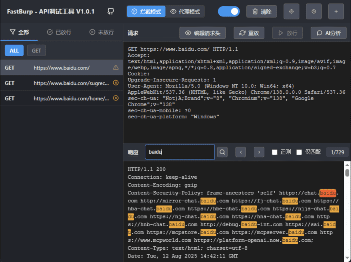
Task: Enable the 仅匹配 match-only checkbox
Action: pyautogui.click(x=299, y=152)
